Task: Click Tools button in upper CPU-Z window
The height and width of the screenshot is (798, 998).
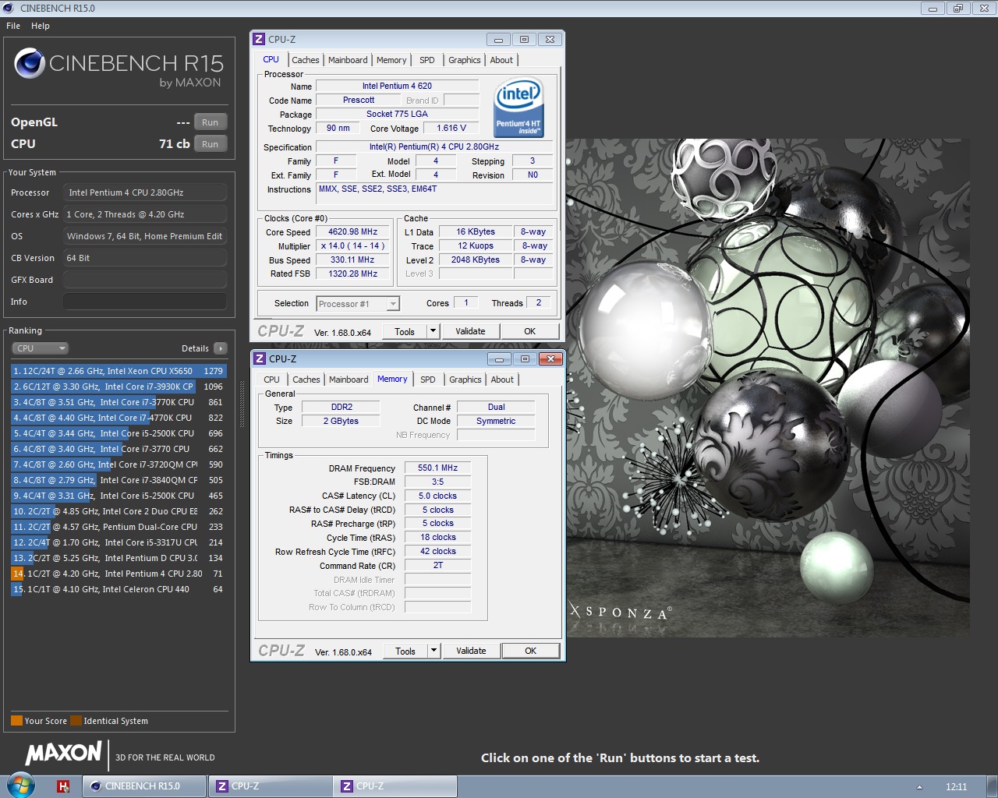Action: coord(405,331)
